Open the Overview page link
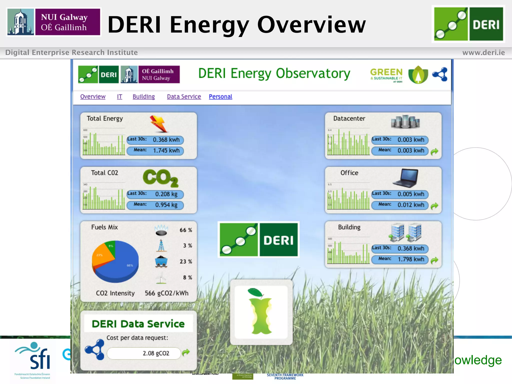Image resolution: width=512 pixels, height=384 pixels. [x=93, y=96]
